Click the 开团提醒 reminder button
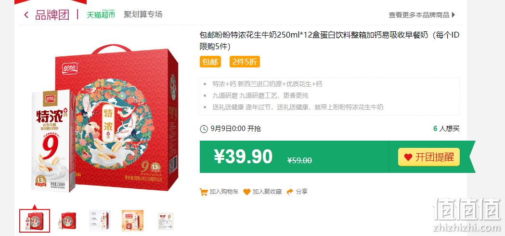The image size is (505, 236). [x=428, y=157]
